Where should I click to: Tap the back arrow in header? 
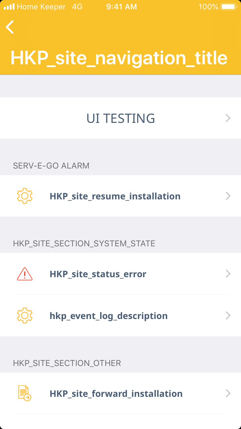coord(10,27)
